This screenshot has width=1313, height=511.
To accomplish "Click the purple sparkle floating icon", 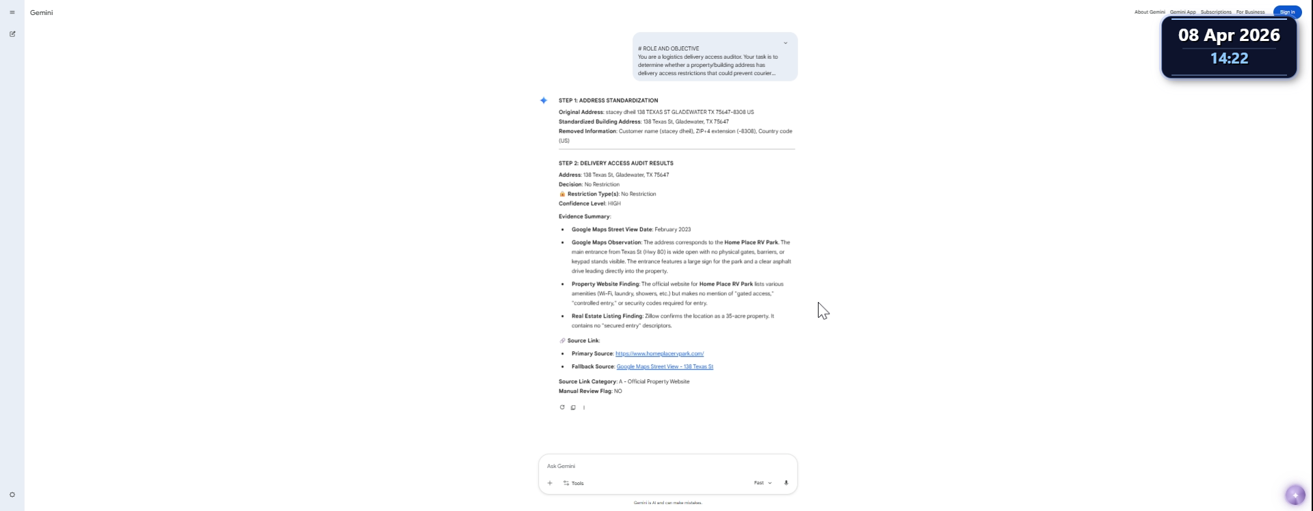I will click(x=1295, y=495).
